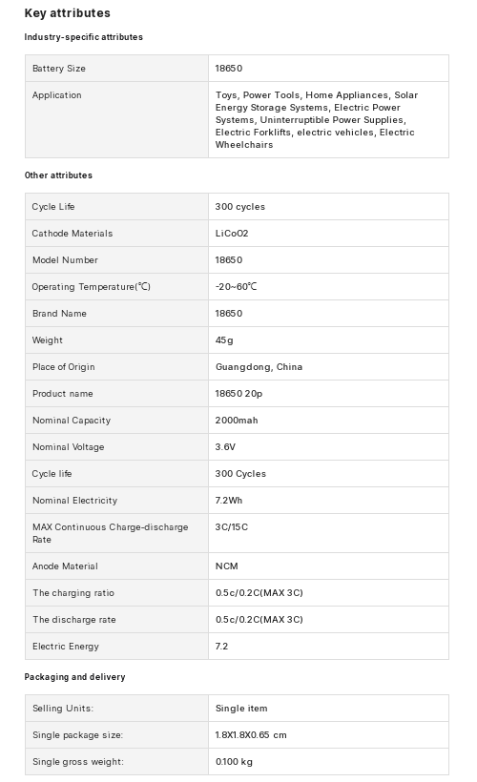Click the Weight value 45g
This screenshot has width=477, height=782.
224,340
